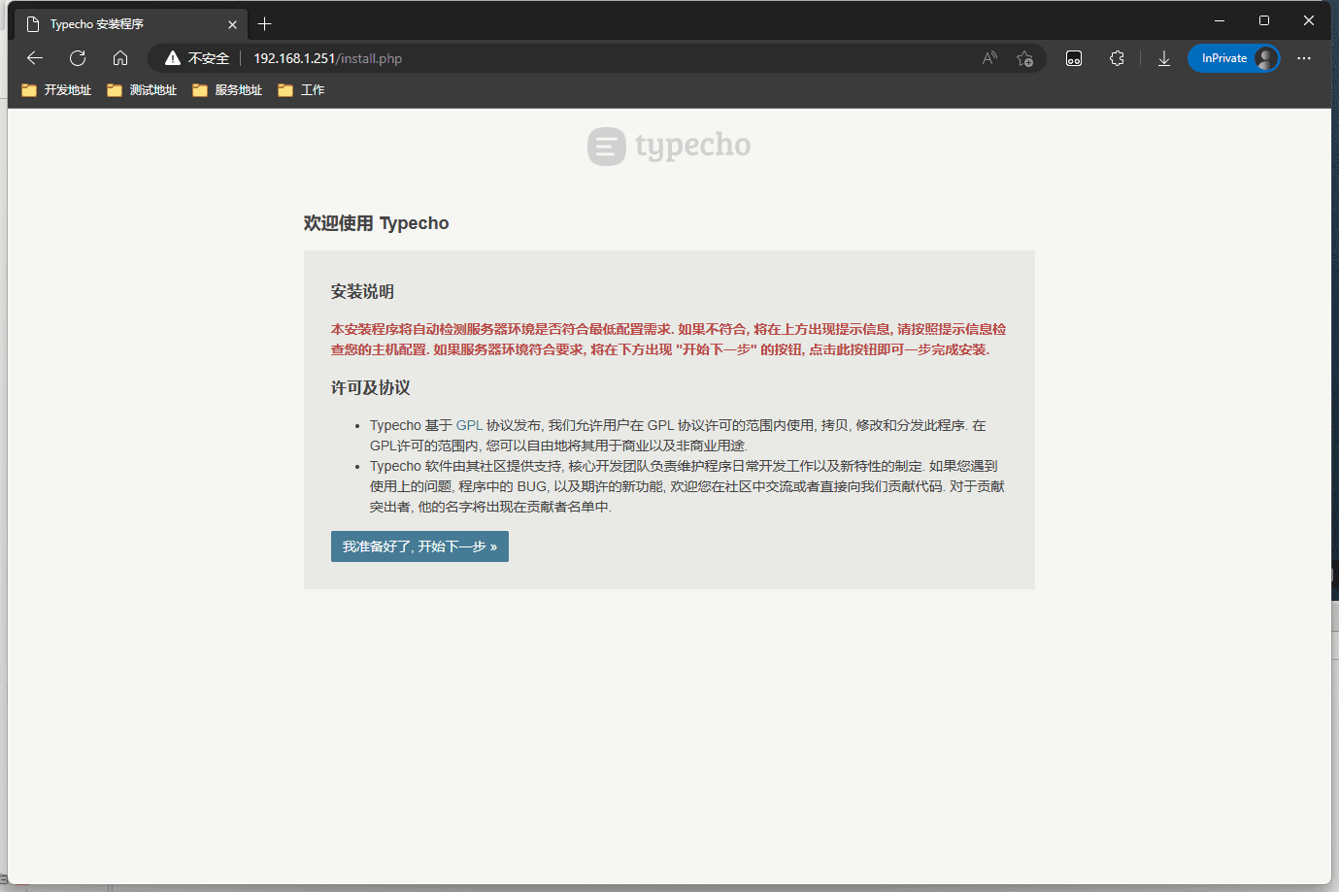Image resolution: width=1339 pixels, height=892 pixels.
Task: Click the red installation notice paragraph
Action: click(x=668, y=340)
